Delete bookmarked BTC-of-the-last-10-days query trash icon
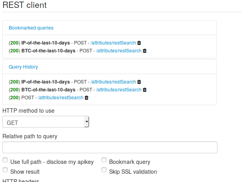The width and height of the screenshot is (242, 182). pyautogui.click(x=144, y=51)
